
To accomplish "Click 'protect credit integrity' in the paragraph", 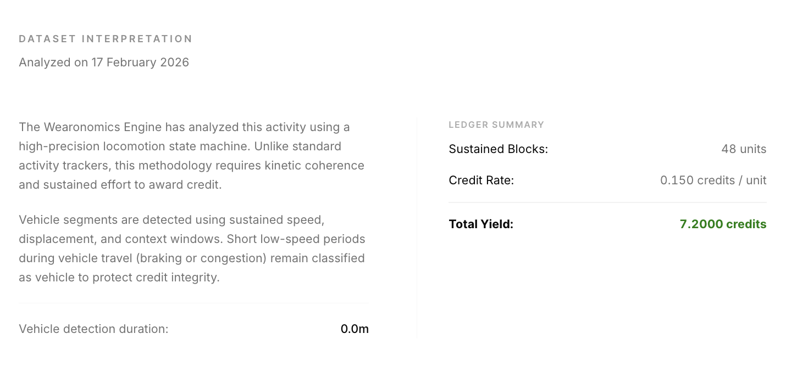I will pyautogui.click(x=156, y=278).
